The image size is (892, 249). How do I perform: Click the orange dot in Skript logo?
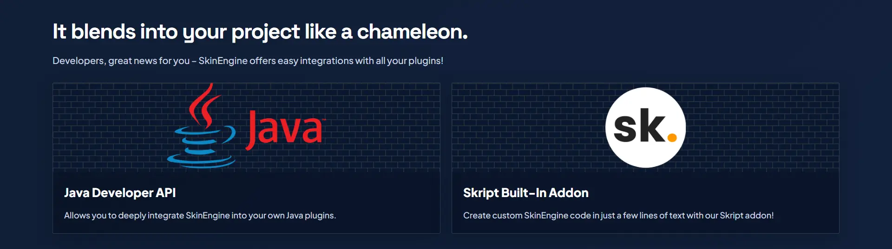[672, 137]
